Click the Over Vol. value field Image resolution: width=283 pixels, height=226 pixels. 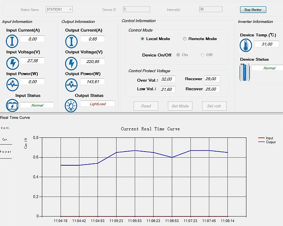(167, 79)
